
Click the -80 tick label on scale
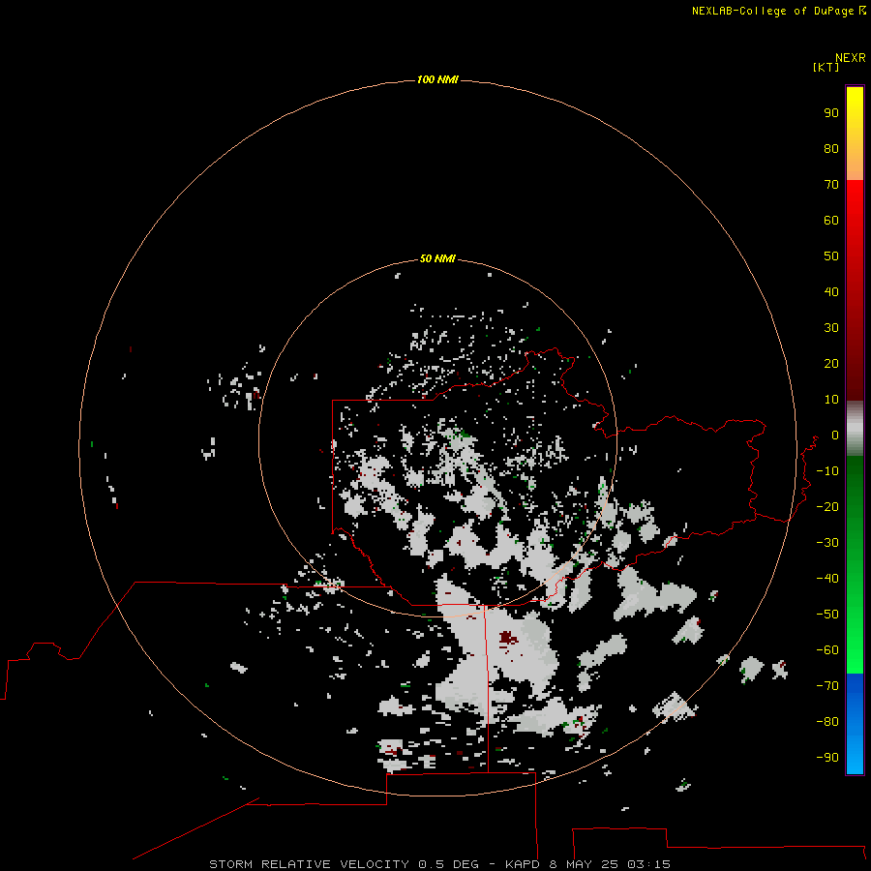click(827, 722)
